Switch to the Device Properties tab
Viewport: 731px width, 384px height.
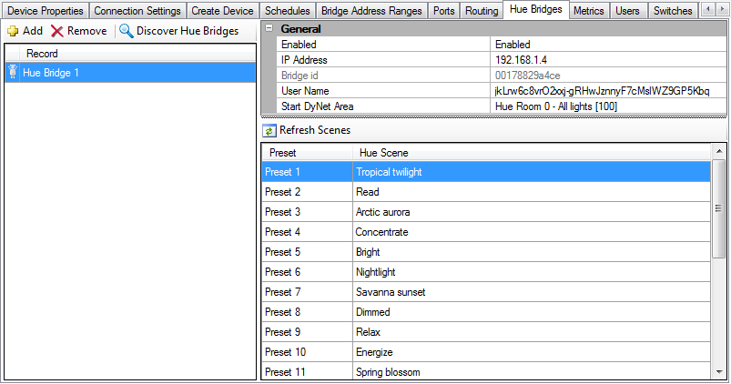(x=46, y=11)
